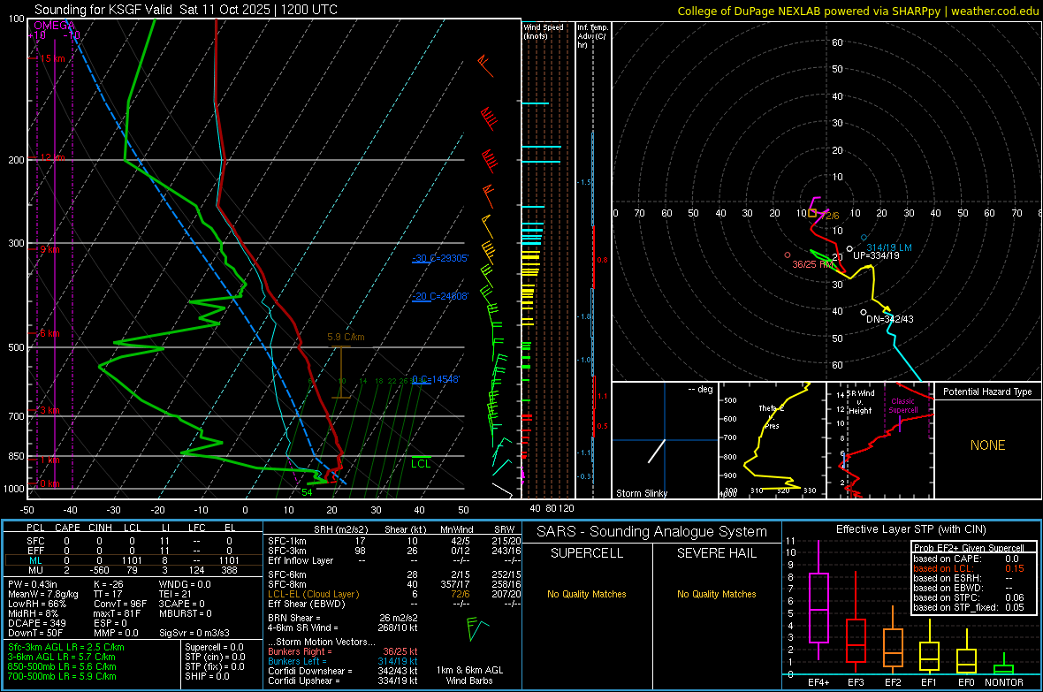Select the EFF parcel row
This screenshot has height=692, width=1043.
[x=132, y=551]
